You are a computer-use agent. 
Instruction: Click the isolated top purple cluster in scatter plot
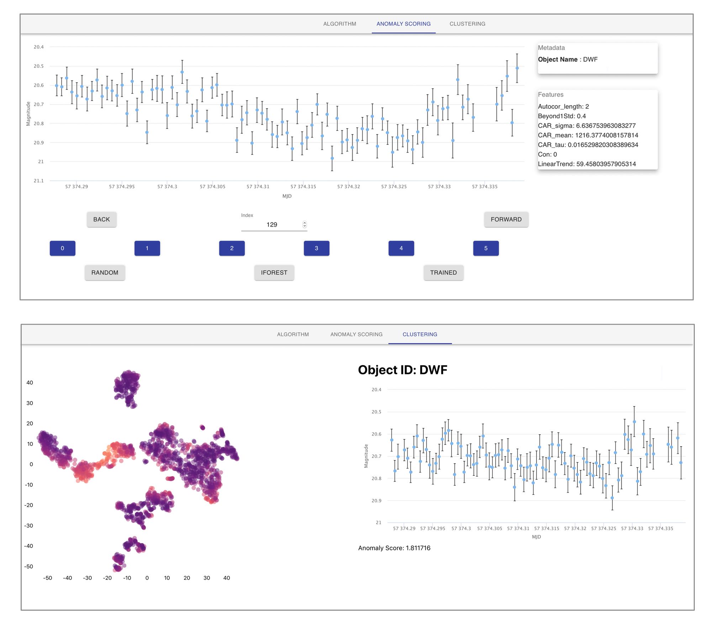tap(127, 385)
